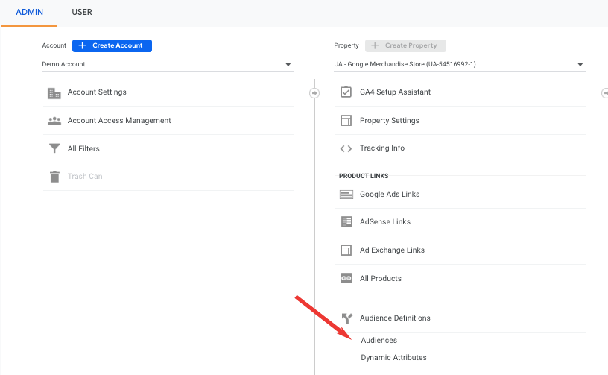Open Account Settings

point(97,92)
